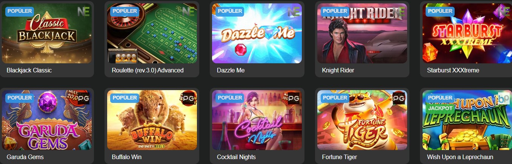This screenshot has height=164, width=512.
Task: Click the PG provider logo on Buffalo Win
Action: point(189,98)
